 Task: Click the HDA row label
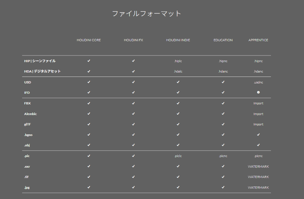pos(42,71)
